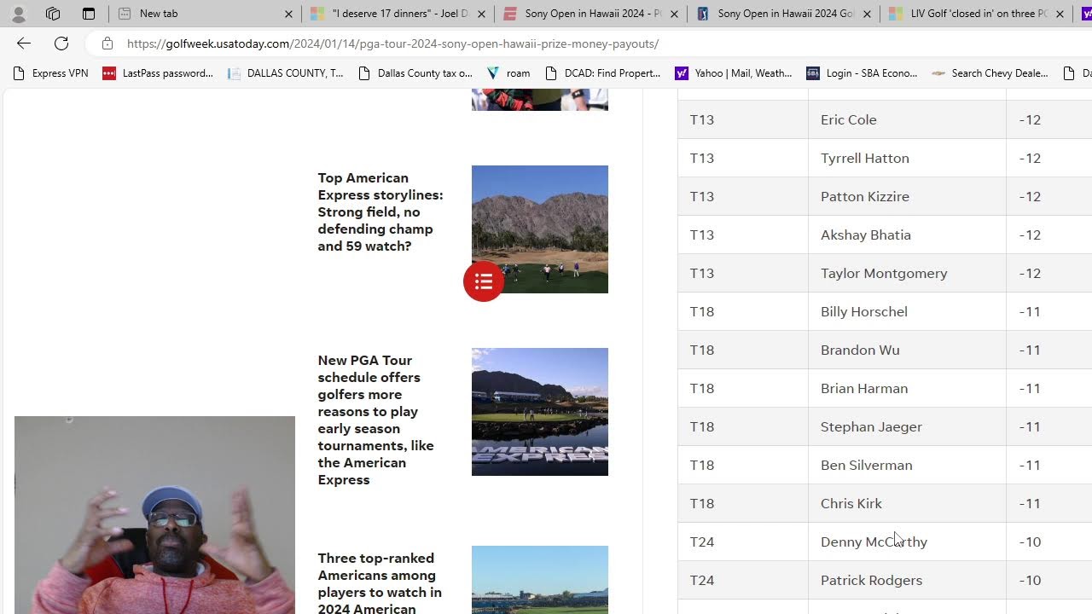Screen dimensions: 1092x614
Task: Open the American Express lake thumbnail
Action: pos(540,412)
